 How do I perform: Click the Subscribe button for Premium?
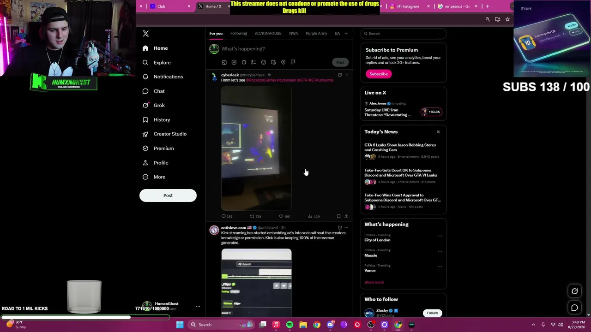379,74
